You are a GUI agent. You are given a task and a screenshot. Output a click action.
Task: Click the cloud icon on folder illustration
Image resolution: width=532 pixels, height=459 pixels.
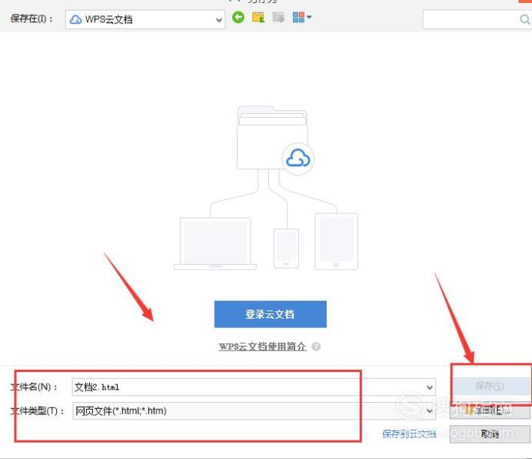(x=298, y=159)
